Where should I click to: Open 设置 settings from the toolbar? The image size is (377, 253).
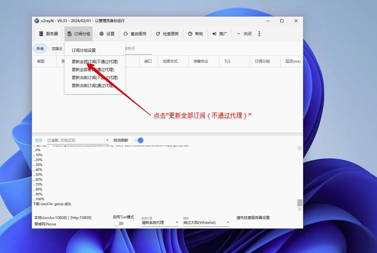[107, 34]
